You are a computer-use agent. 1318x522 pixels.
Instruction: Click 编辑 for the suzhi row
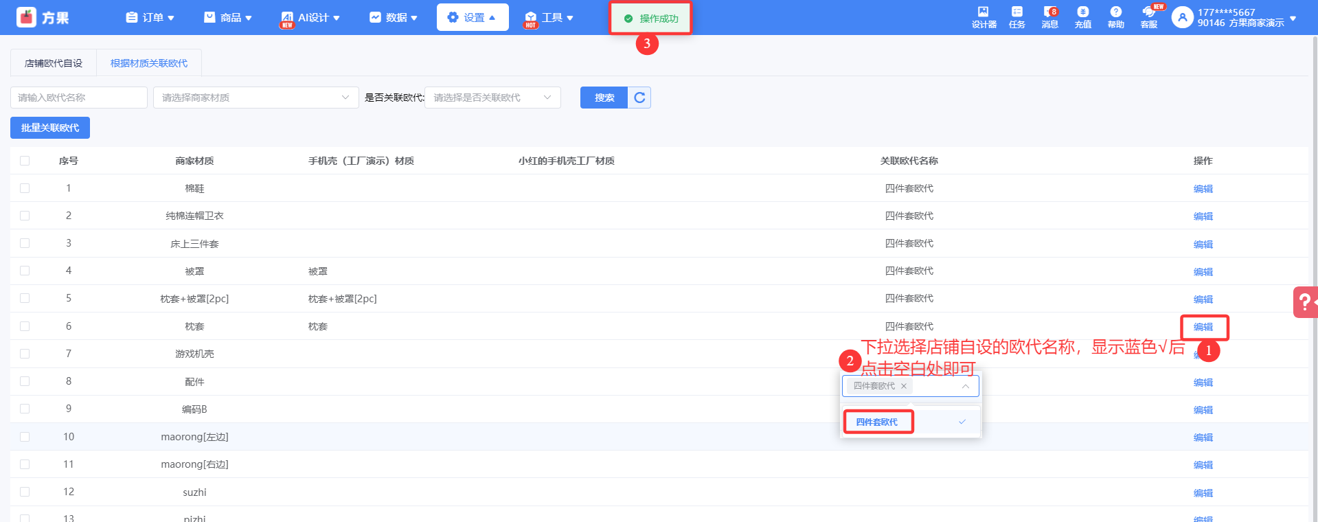(x=1203, y=493)
